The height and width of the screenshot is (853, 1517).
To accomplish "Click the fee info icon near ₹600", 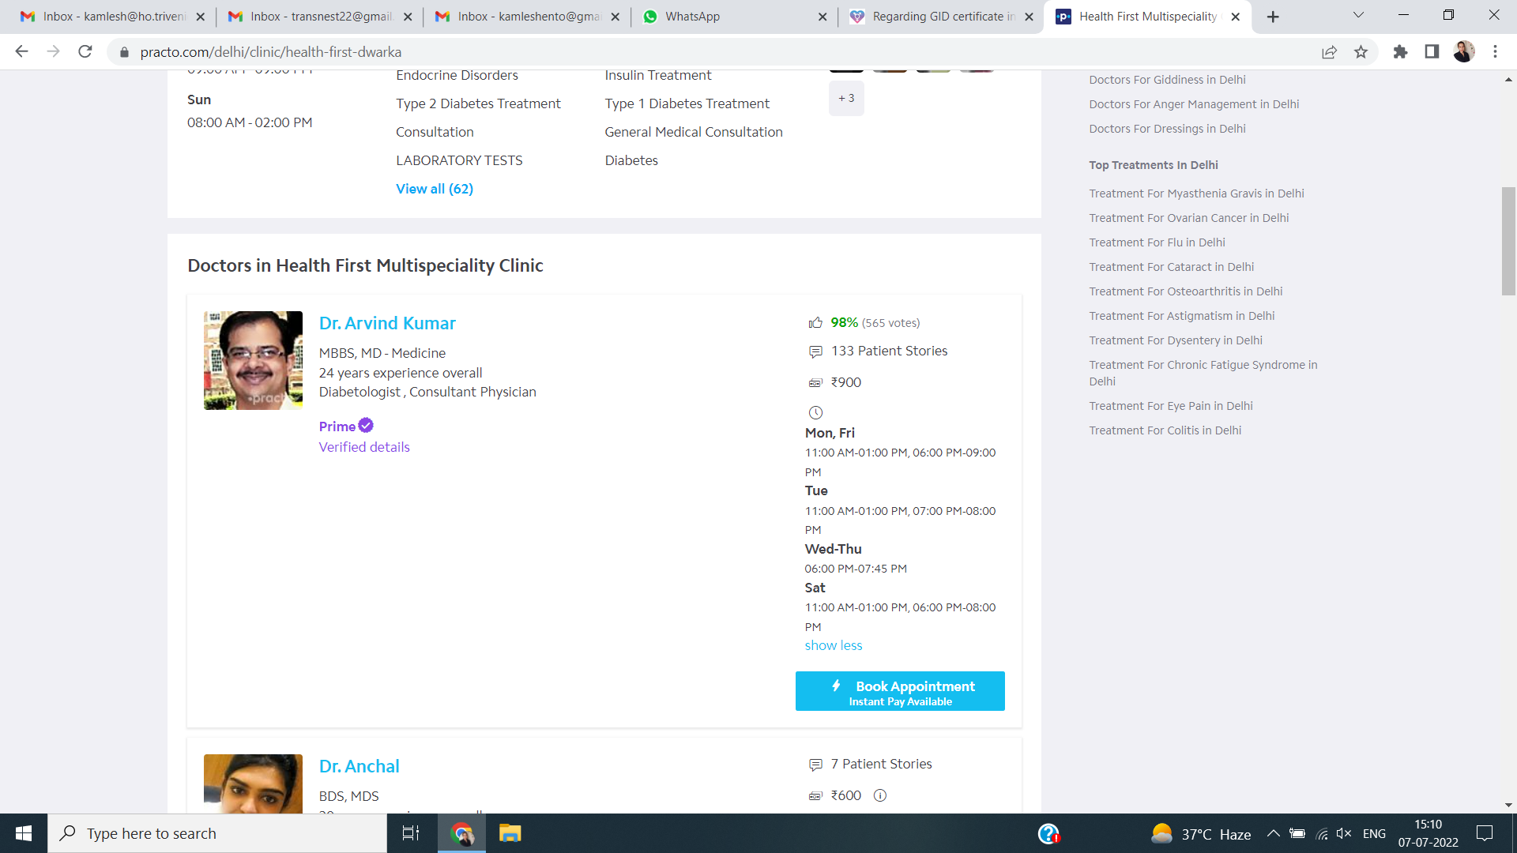I will click(x=879, y=795).
